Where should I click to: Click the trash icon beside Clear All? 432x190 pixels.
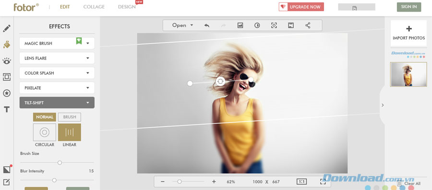(399, 183)
